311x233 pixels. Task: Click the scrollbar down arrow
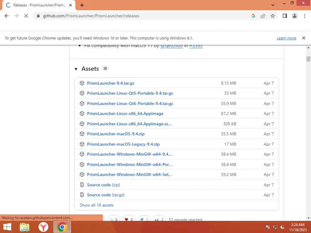click(308, 218)
